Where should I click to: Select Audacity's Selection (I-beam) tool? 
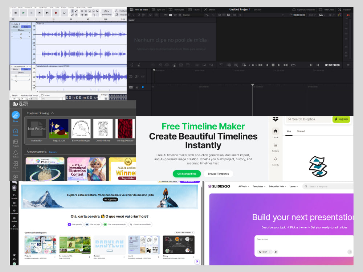pos(73,11)
